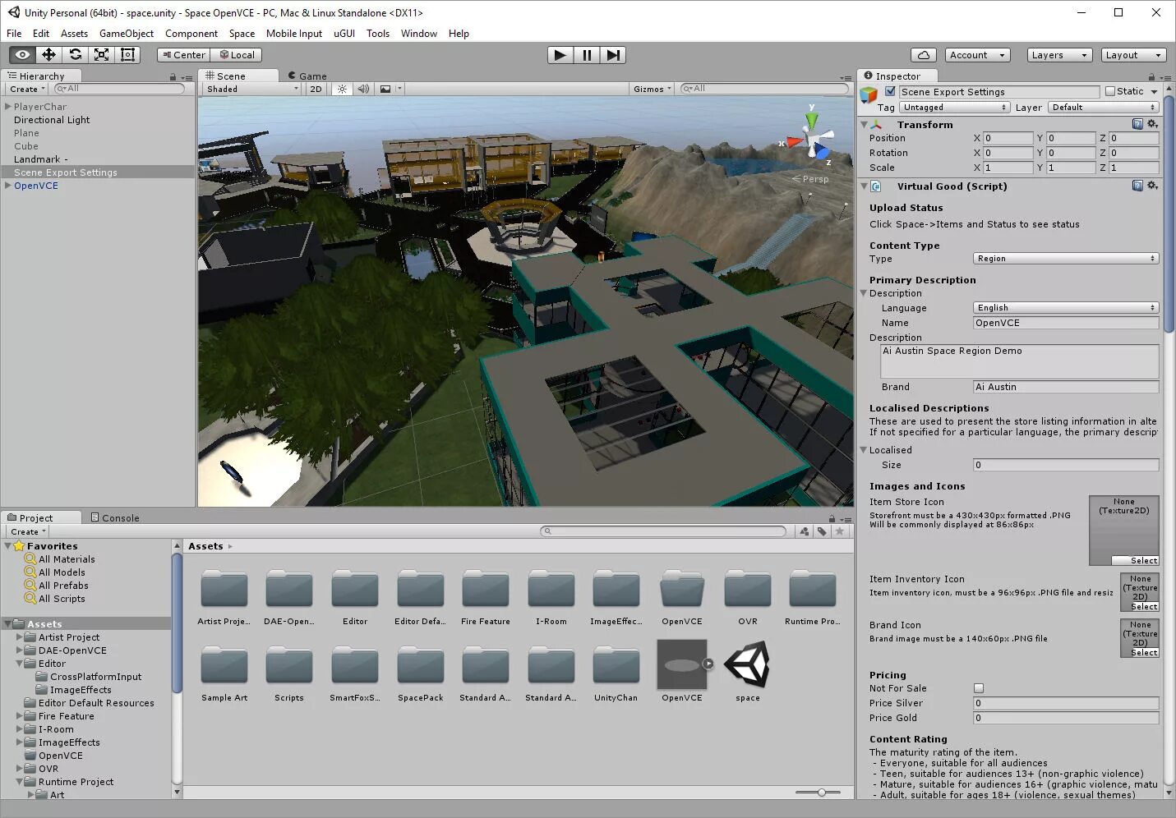Toggle Local coordinate mode button

tap(237, 55)
